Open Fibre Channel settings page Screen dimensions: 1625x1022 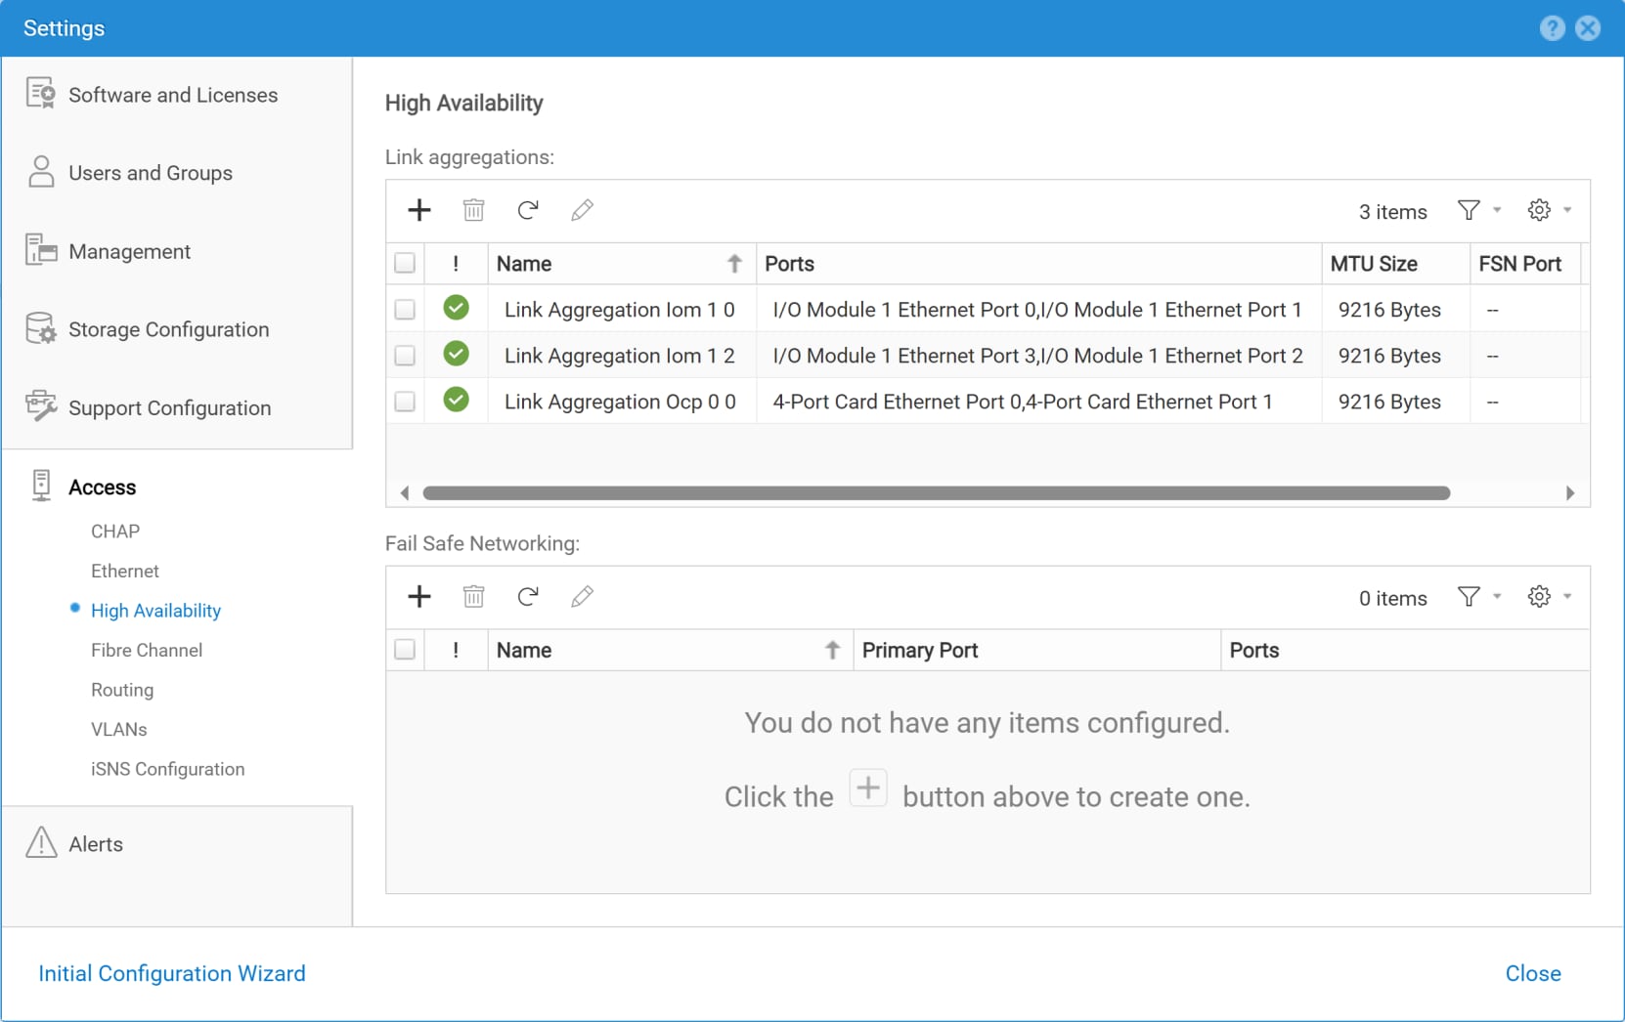point(147,651)
